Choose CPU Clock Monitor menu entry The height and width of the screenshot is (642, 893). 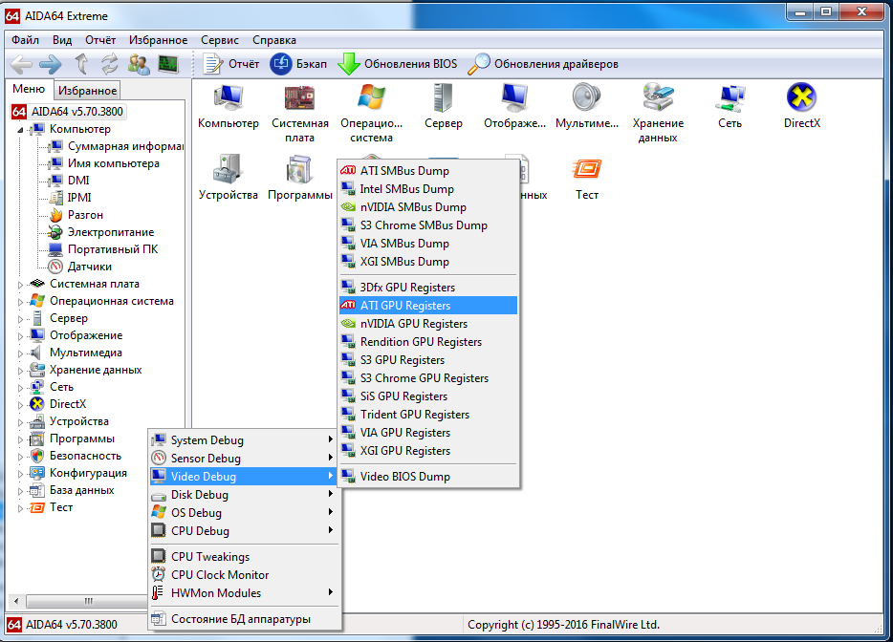tap(244, 575)
